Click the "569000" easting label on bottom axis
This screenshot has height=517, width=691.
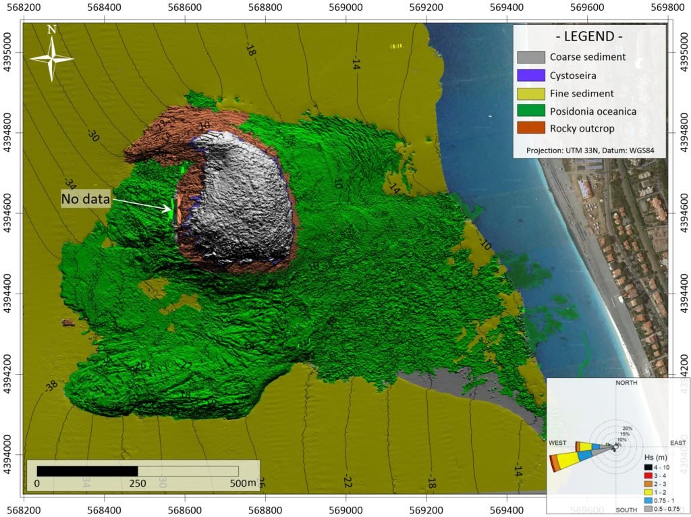coord(346,511)
